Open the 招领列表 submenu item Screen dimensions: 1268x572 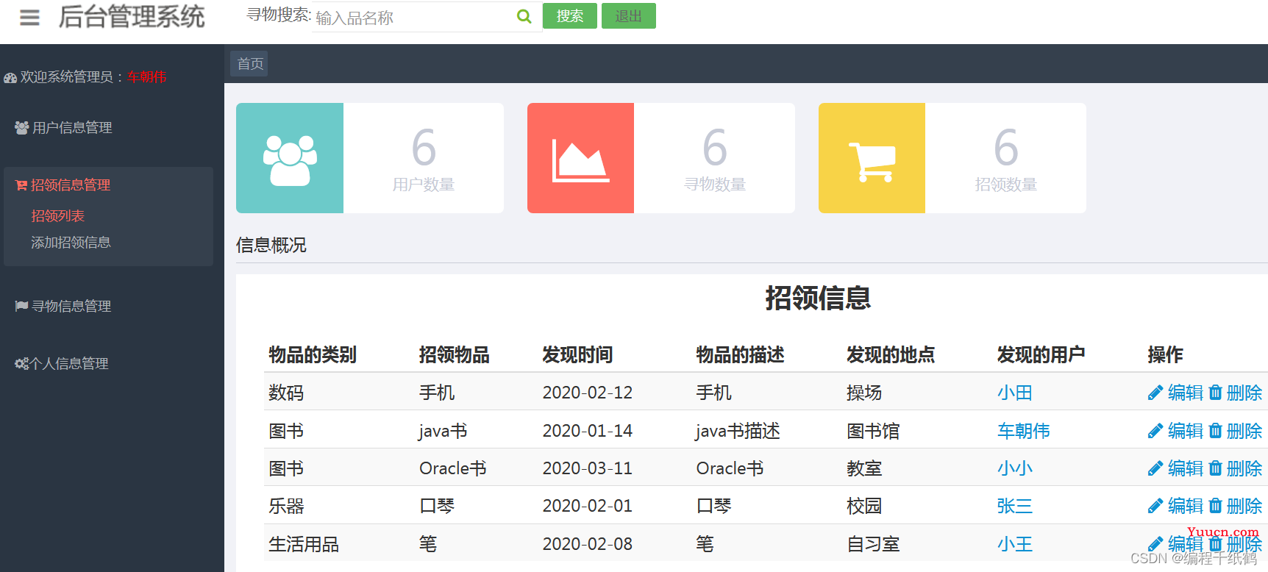pyautogui.click(x=58, y=216)
